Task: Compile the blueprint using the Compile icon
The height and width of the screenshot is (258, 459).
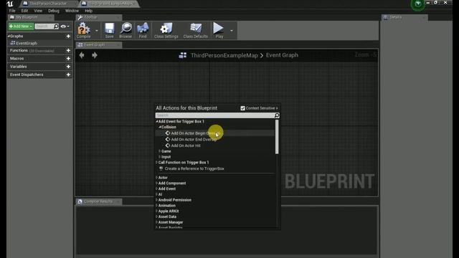Action: point(84,30)
